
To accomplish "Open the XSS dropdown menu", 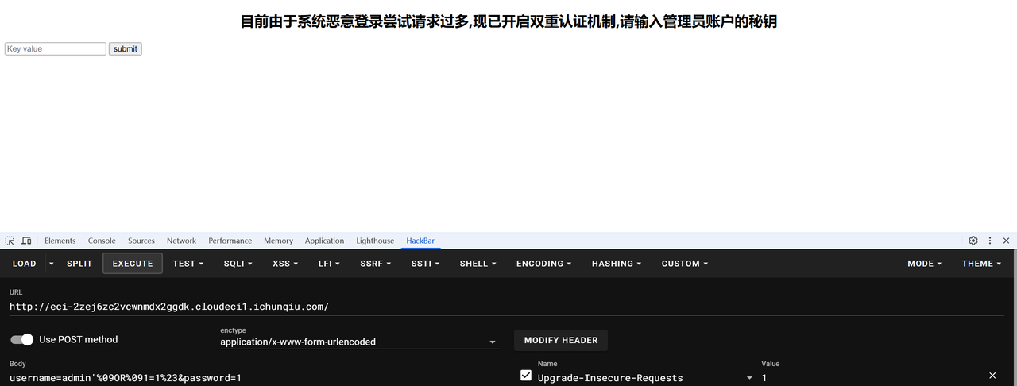I will pyautogui.click(x=285, y=264).
